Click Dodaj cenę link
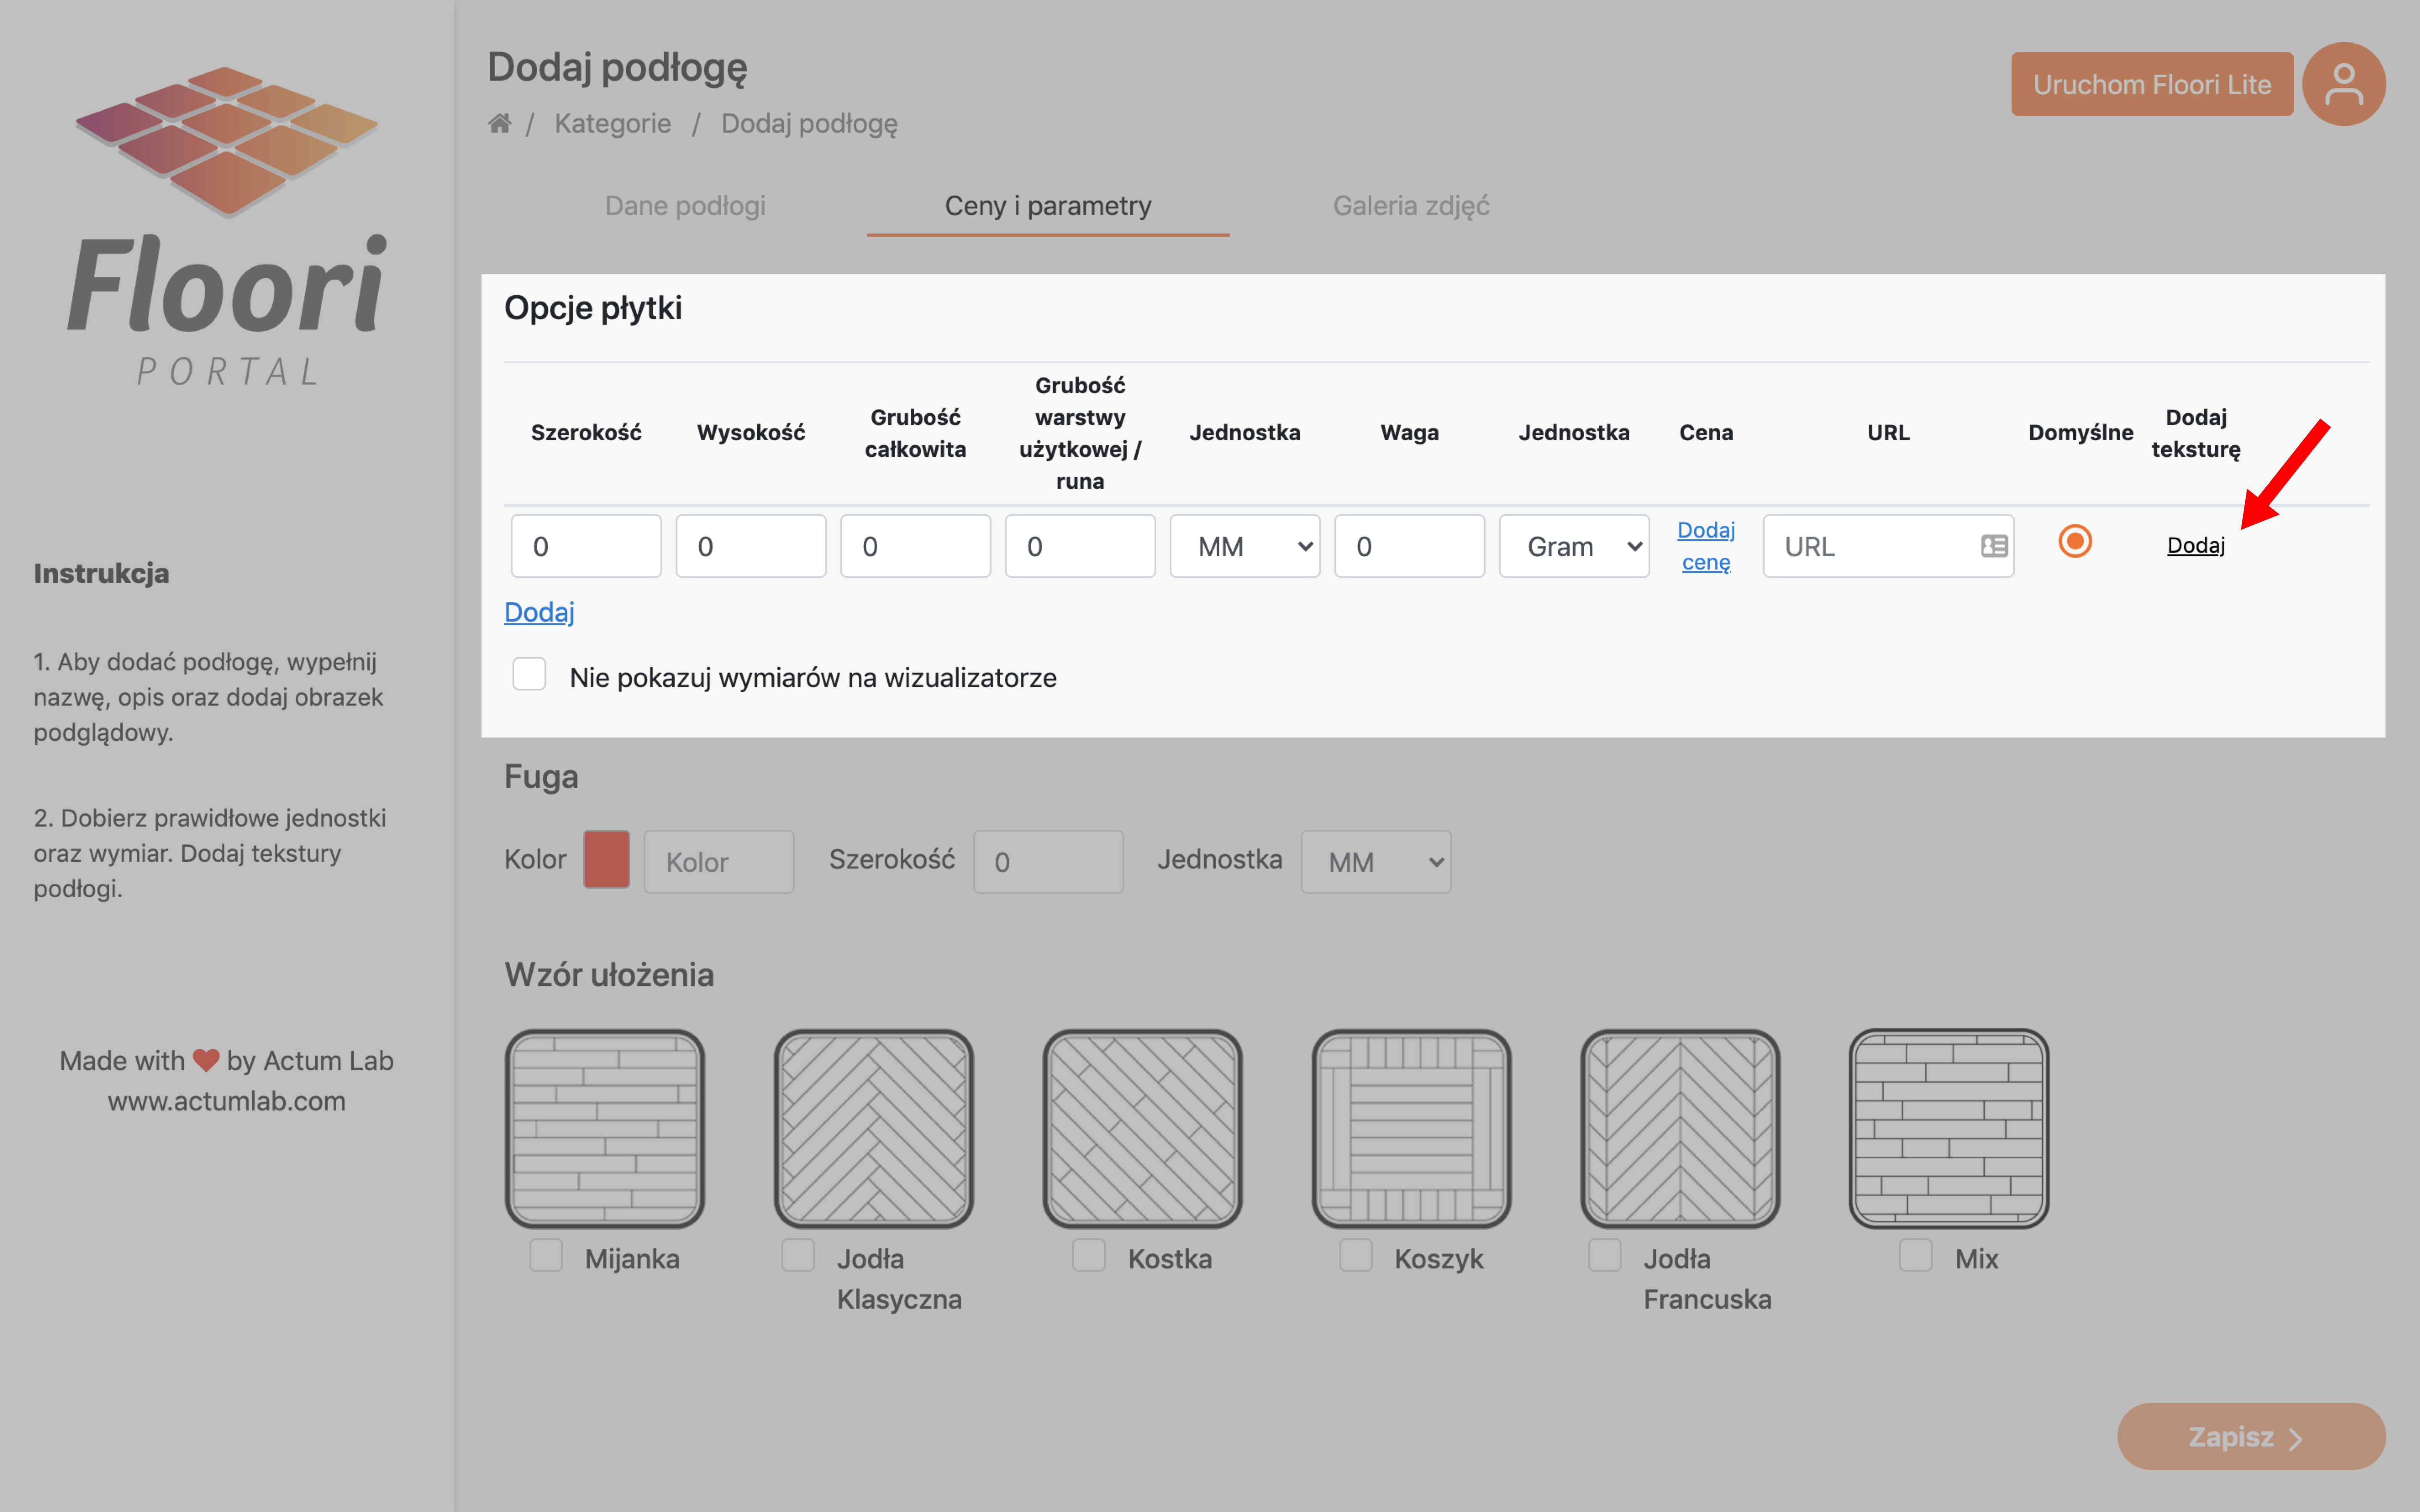Image resolution: width=2420 pixels, height=1512 pixels. pyautogui.click(x=1706, y=546)
